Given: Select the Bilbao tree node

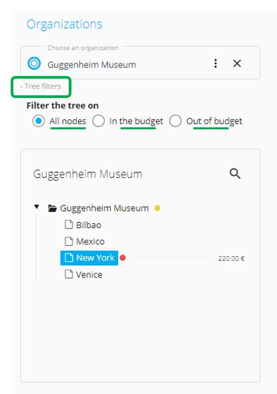Looking at the screenshot, I should pyautogui.click(x=89, y=225).
